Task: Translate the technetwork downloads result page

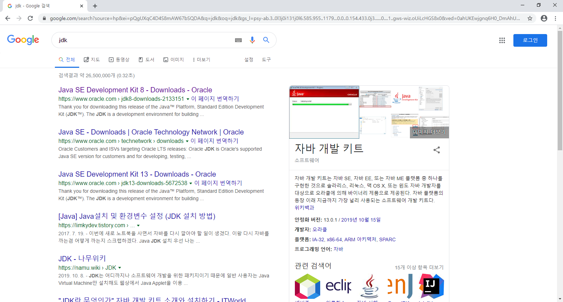Action: (214, 141)
